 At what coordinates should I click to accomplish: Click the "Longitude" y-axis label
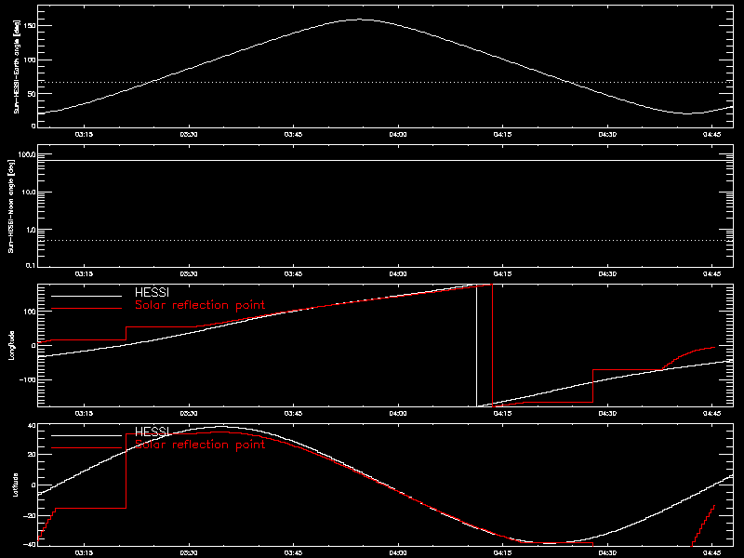(x=11, y=345)
